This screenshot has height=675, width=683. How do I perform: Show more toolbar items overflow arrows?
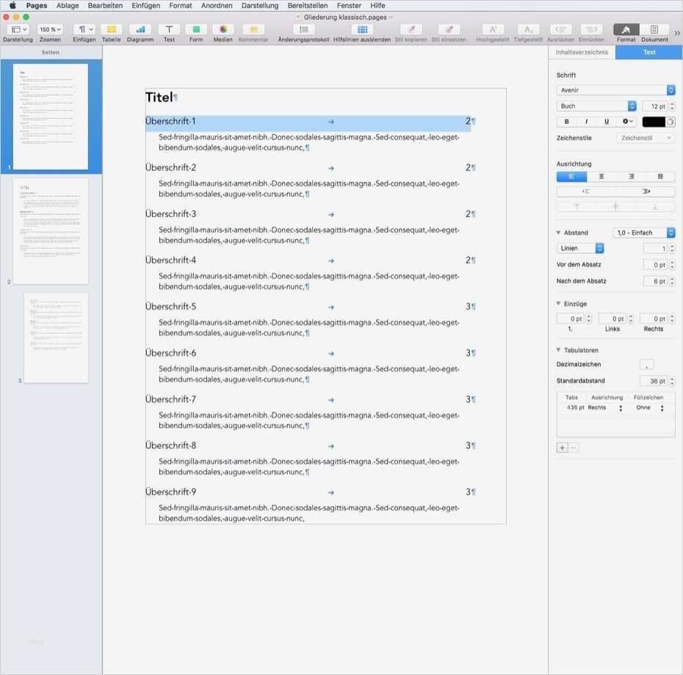click(x=677, y=32)
